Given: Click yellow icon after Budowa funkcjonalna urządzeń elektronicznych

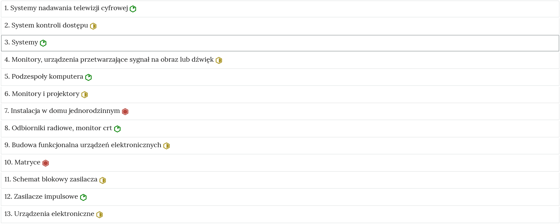Looking at the screenshot, I should [167, 146].
